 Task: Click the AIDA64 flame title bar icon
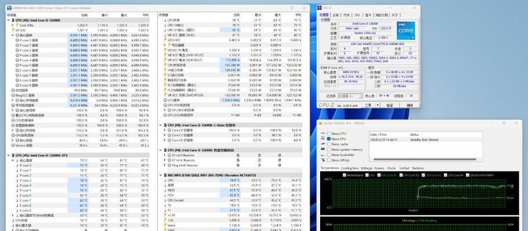pyautogui.click(x=321, y=123)
